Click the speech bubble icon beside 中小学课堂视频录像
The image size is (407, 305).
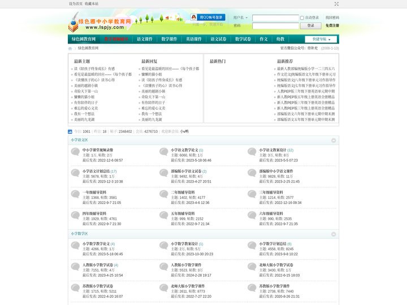75,152
